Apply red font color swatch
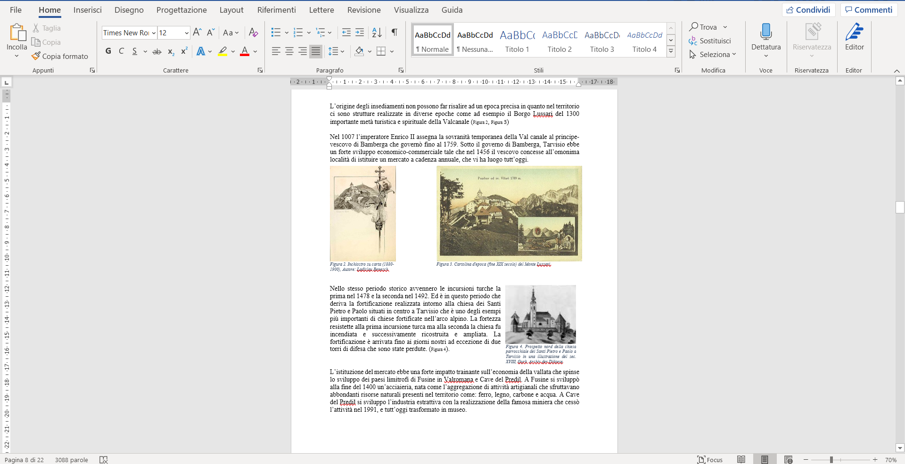The width and height of the screenshot is (905, 464). tap(245, 51)
